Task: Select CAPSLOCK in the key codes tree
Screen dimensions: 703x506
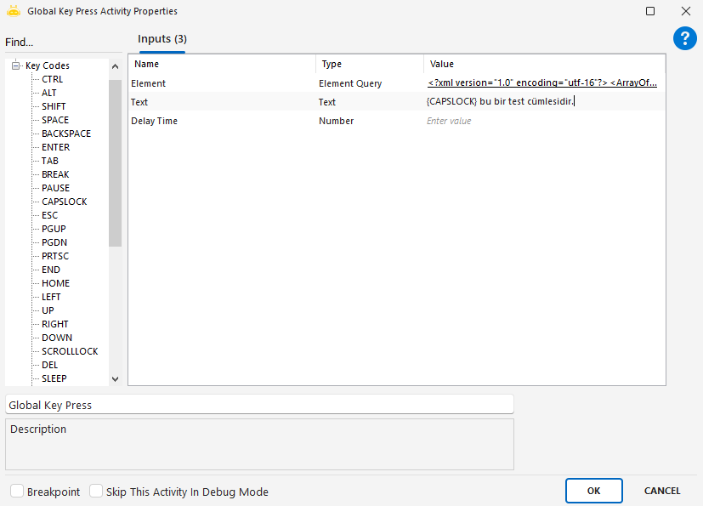Action: click(x=64, y=202)
